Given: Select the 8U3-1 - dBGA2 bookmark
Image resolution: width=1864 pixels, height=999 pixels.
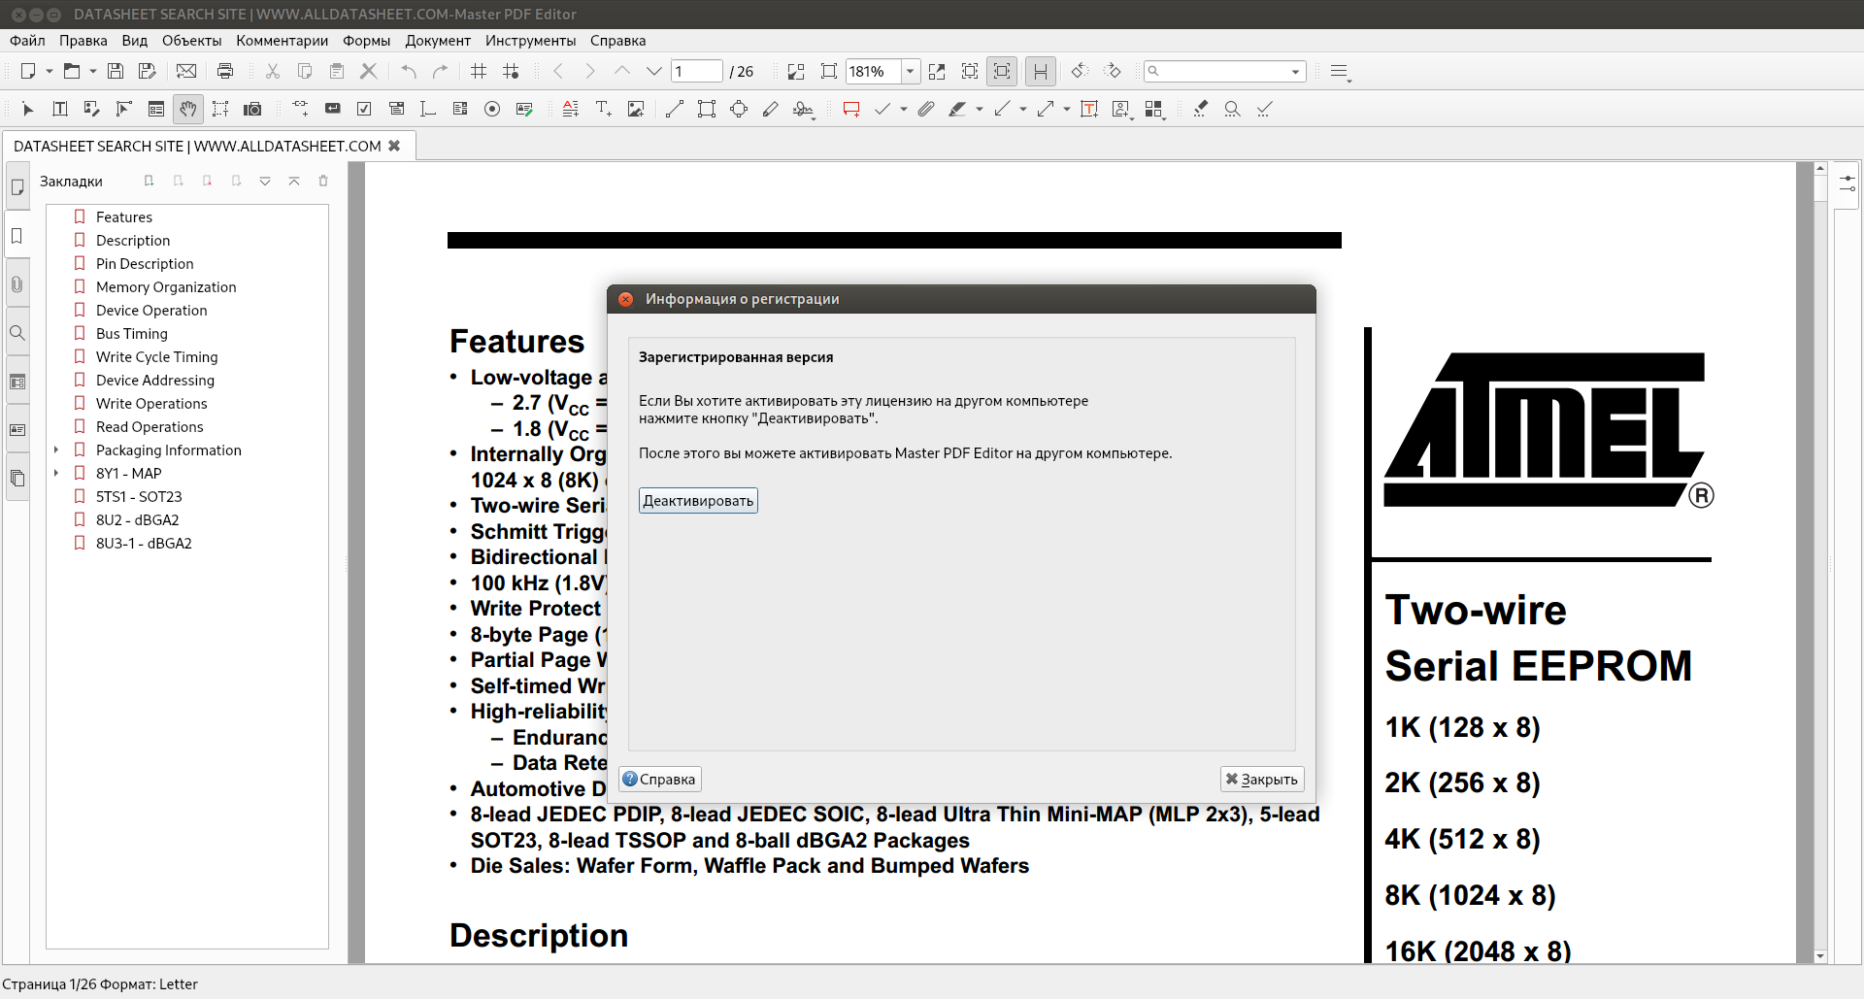Looking at the screenshot, I should point(144,543).
